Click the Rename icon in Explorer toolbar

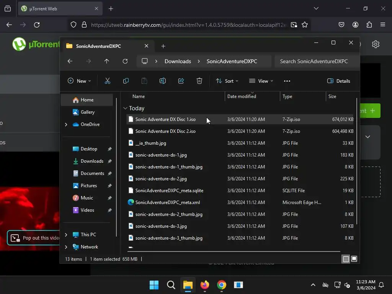[x=162, y=81]
